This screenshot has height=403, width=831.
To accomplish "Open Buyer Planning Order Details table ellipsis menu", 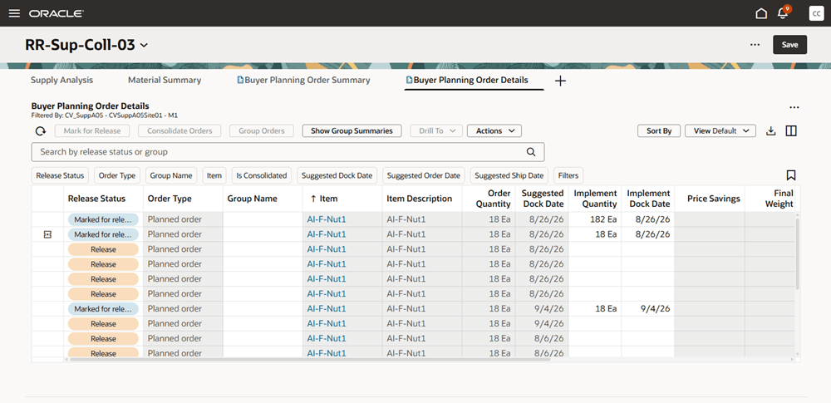I will [x=794, y=108].
